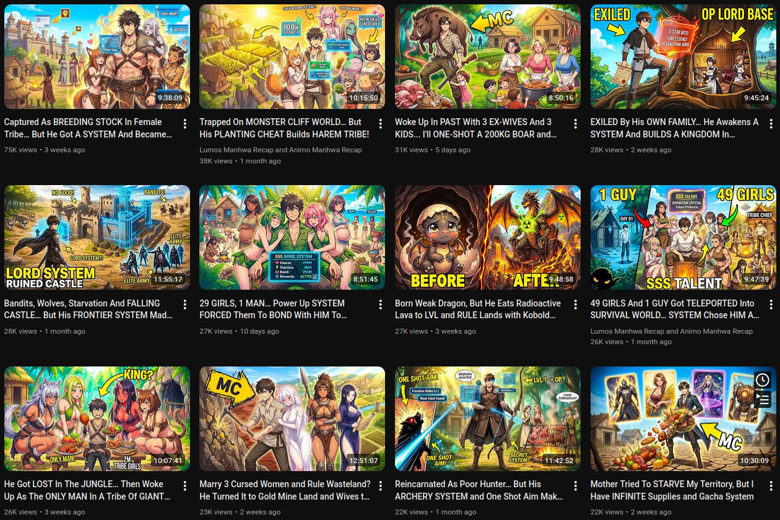Open options menu for "Captured As BREEDING STOCK" video
Screen dimensions: 780x520
[184, 123]
